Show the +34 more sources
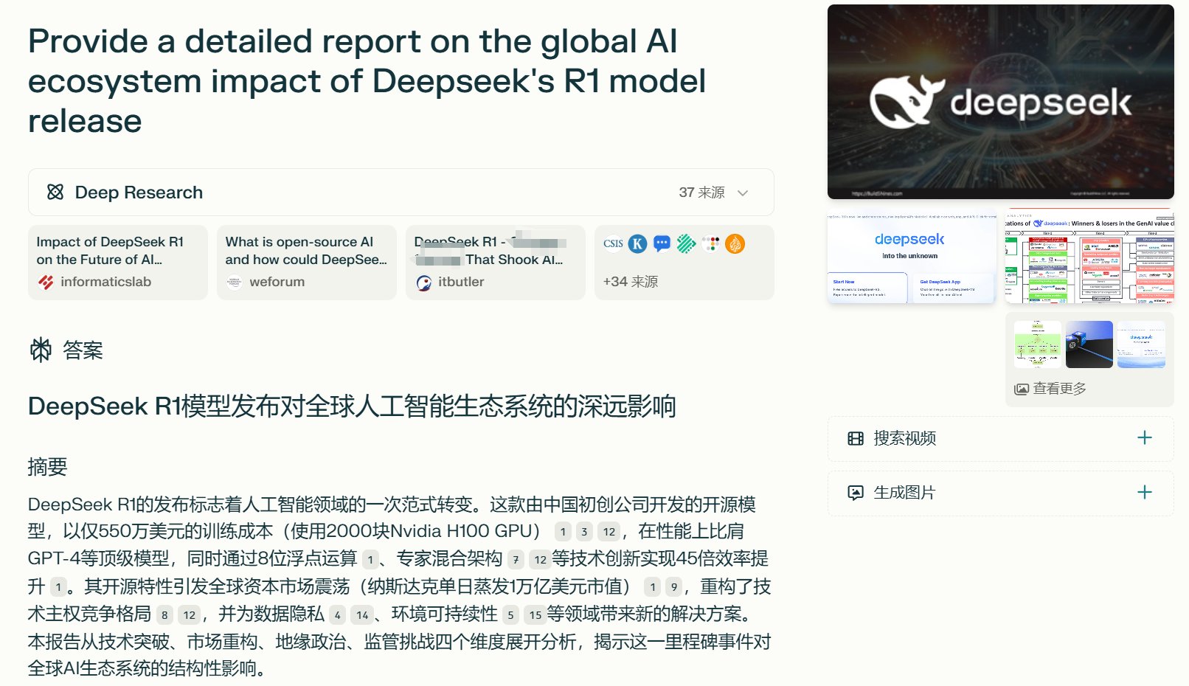This screenshot has height=686, width=1189. pos(631,282)
